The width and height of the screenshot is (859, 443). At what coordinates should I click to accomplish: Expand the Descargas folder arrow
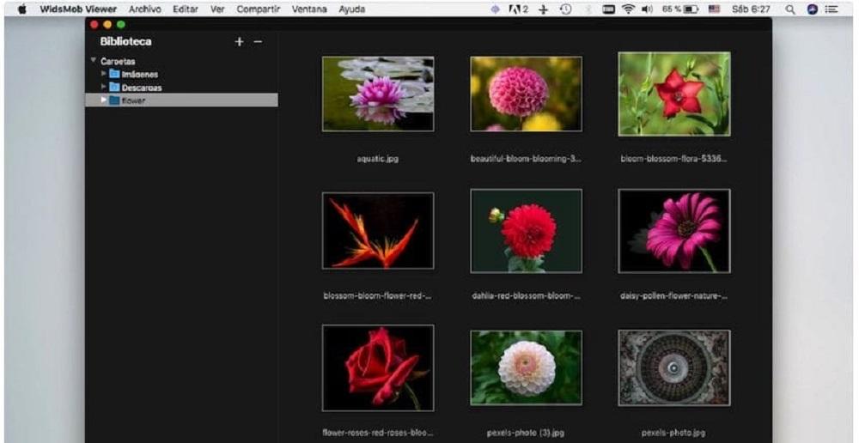104,87
